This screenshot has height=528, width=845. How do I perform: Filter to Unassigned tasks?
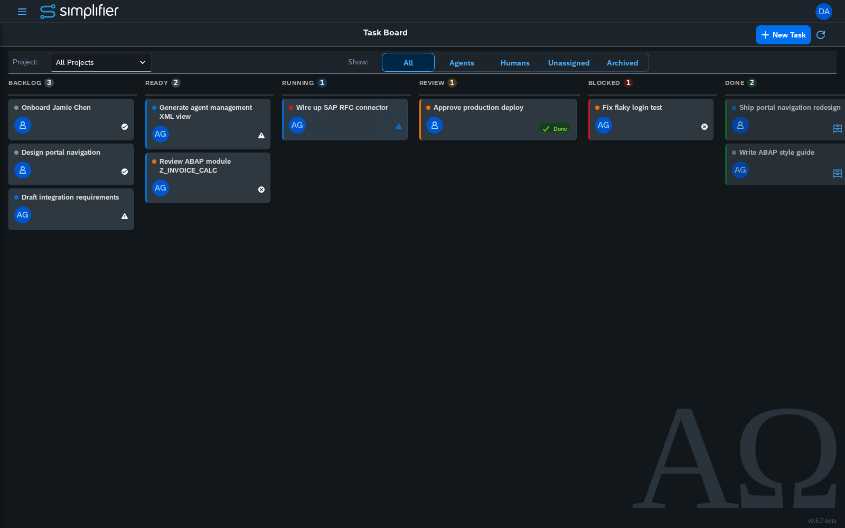tap(569, 63)
